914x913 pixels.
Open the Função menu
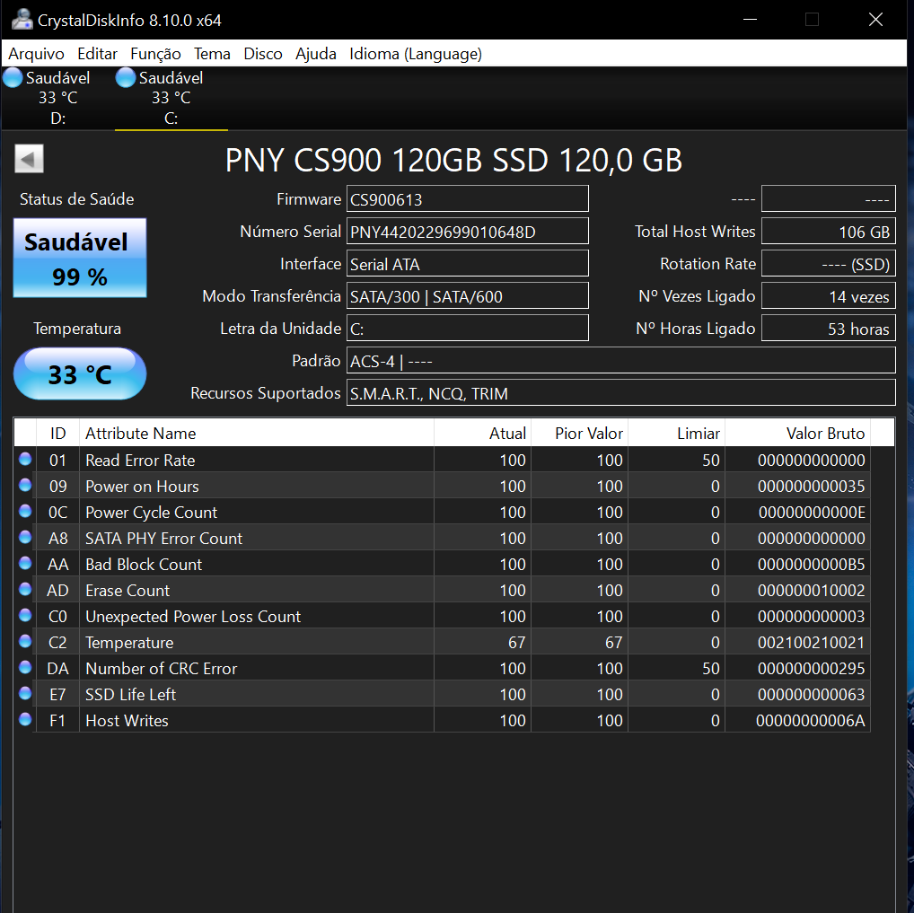coord(155,54)
